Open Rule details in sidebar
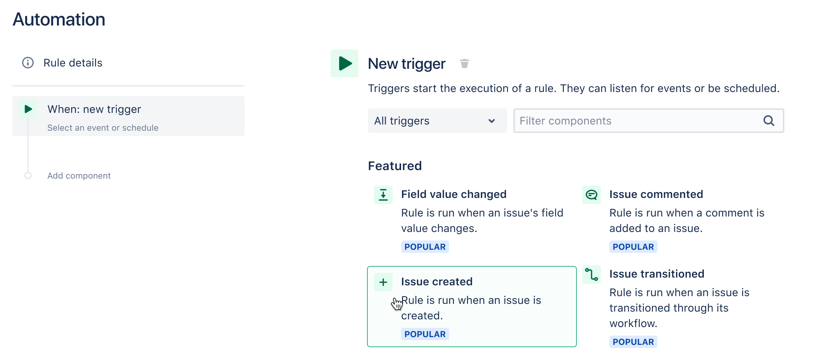Image resolution: width=813 pixels, height=358 pixels. point(73,63)
